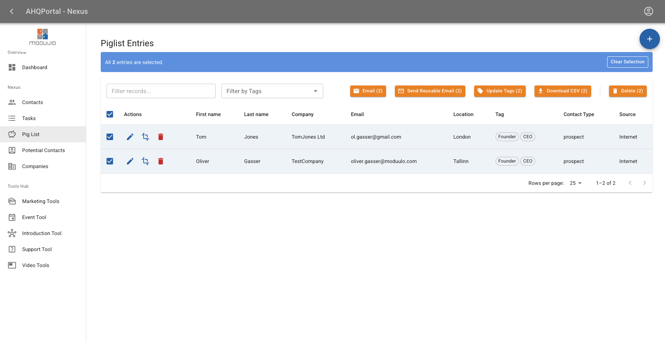Image resolution: width=665 pixels, height=342 pixels.
Task: Uncheck Oliver Gasser's row selection checkbox
Action: pyautogui.click(x=110, y=161)
